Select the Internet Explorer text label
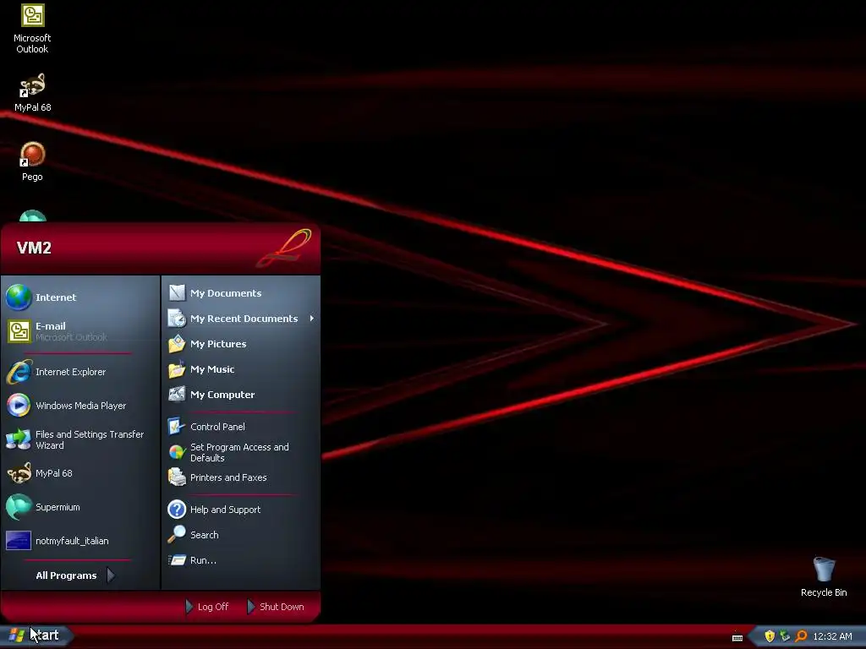866x649 pixels. pos(70,372)
